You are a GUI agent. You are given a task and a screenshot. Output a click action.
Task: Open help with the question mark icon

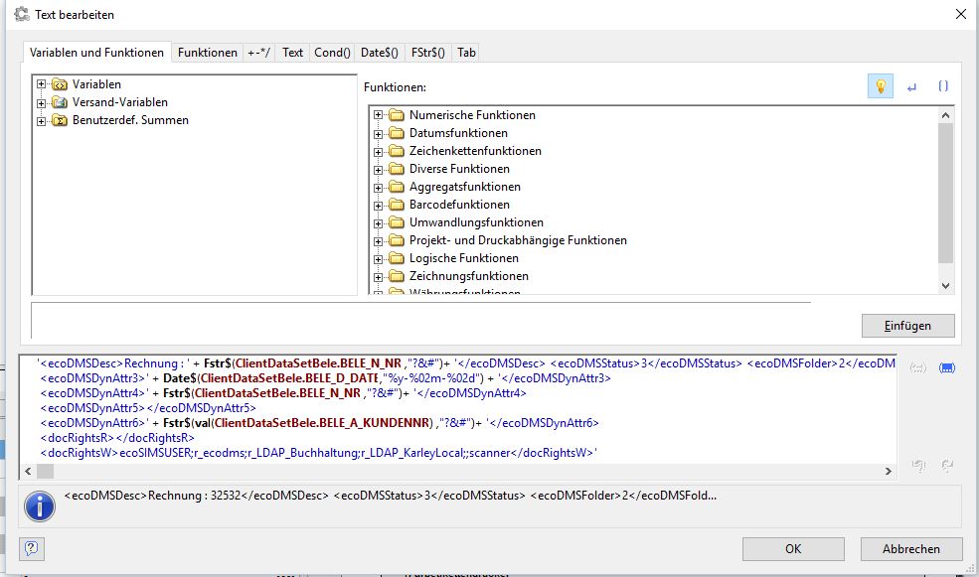click(x=31, y=549)
